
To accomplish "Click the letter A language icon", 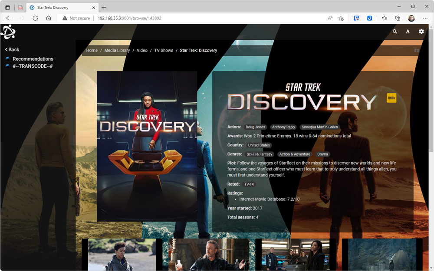I will pyautogui.click(x=408, y=32).
